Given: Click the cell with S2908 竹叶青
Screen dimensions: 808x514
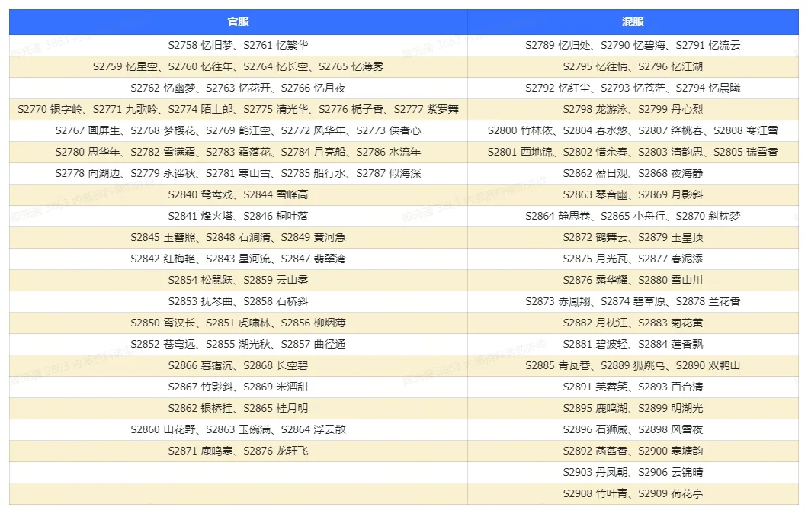Looking at the screenshot, I should tap(633, 494).
